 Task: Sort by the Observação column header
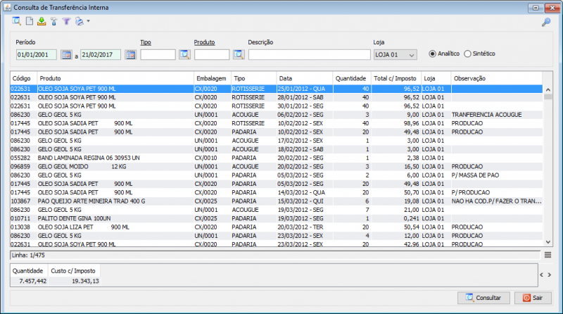[496, 78]
